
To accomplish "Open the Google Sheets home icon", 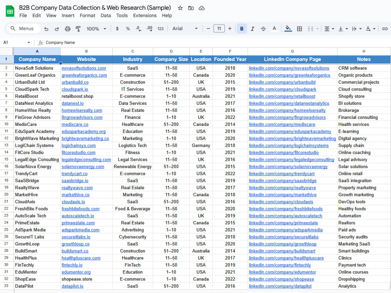I will pyautogui.click(x=10, y=11).
